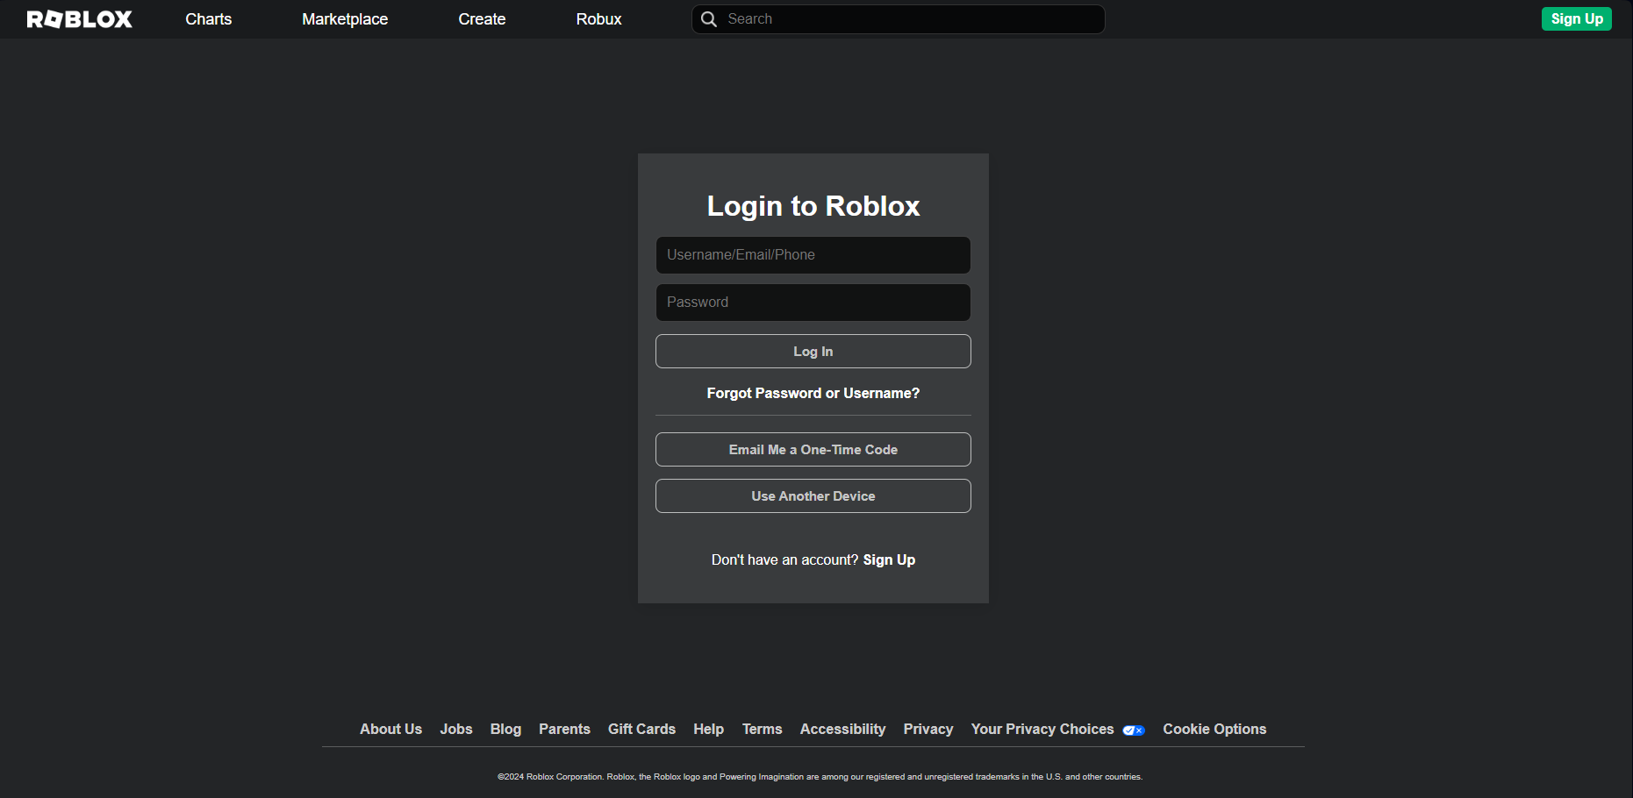The height and width of the screenshot is (798, 1633).
Task: Open the Marketplace menu item
Action: [345, 19]
